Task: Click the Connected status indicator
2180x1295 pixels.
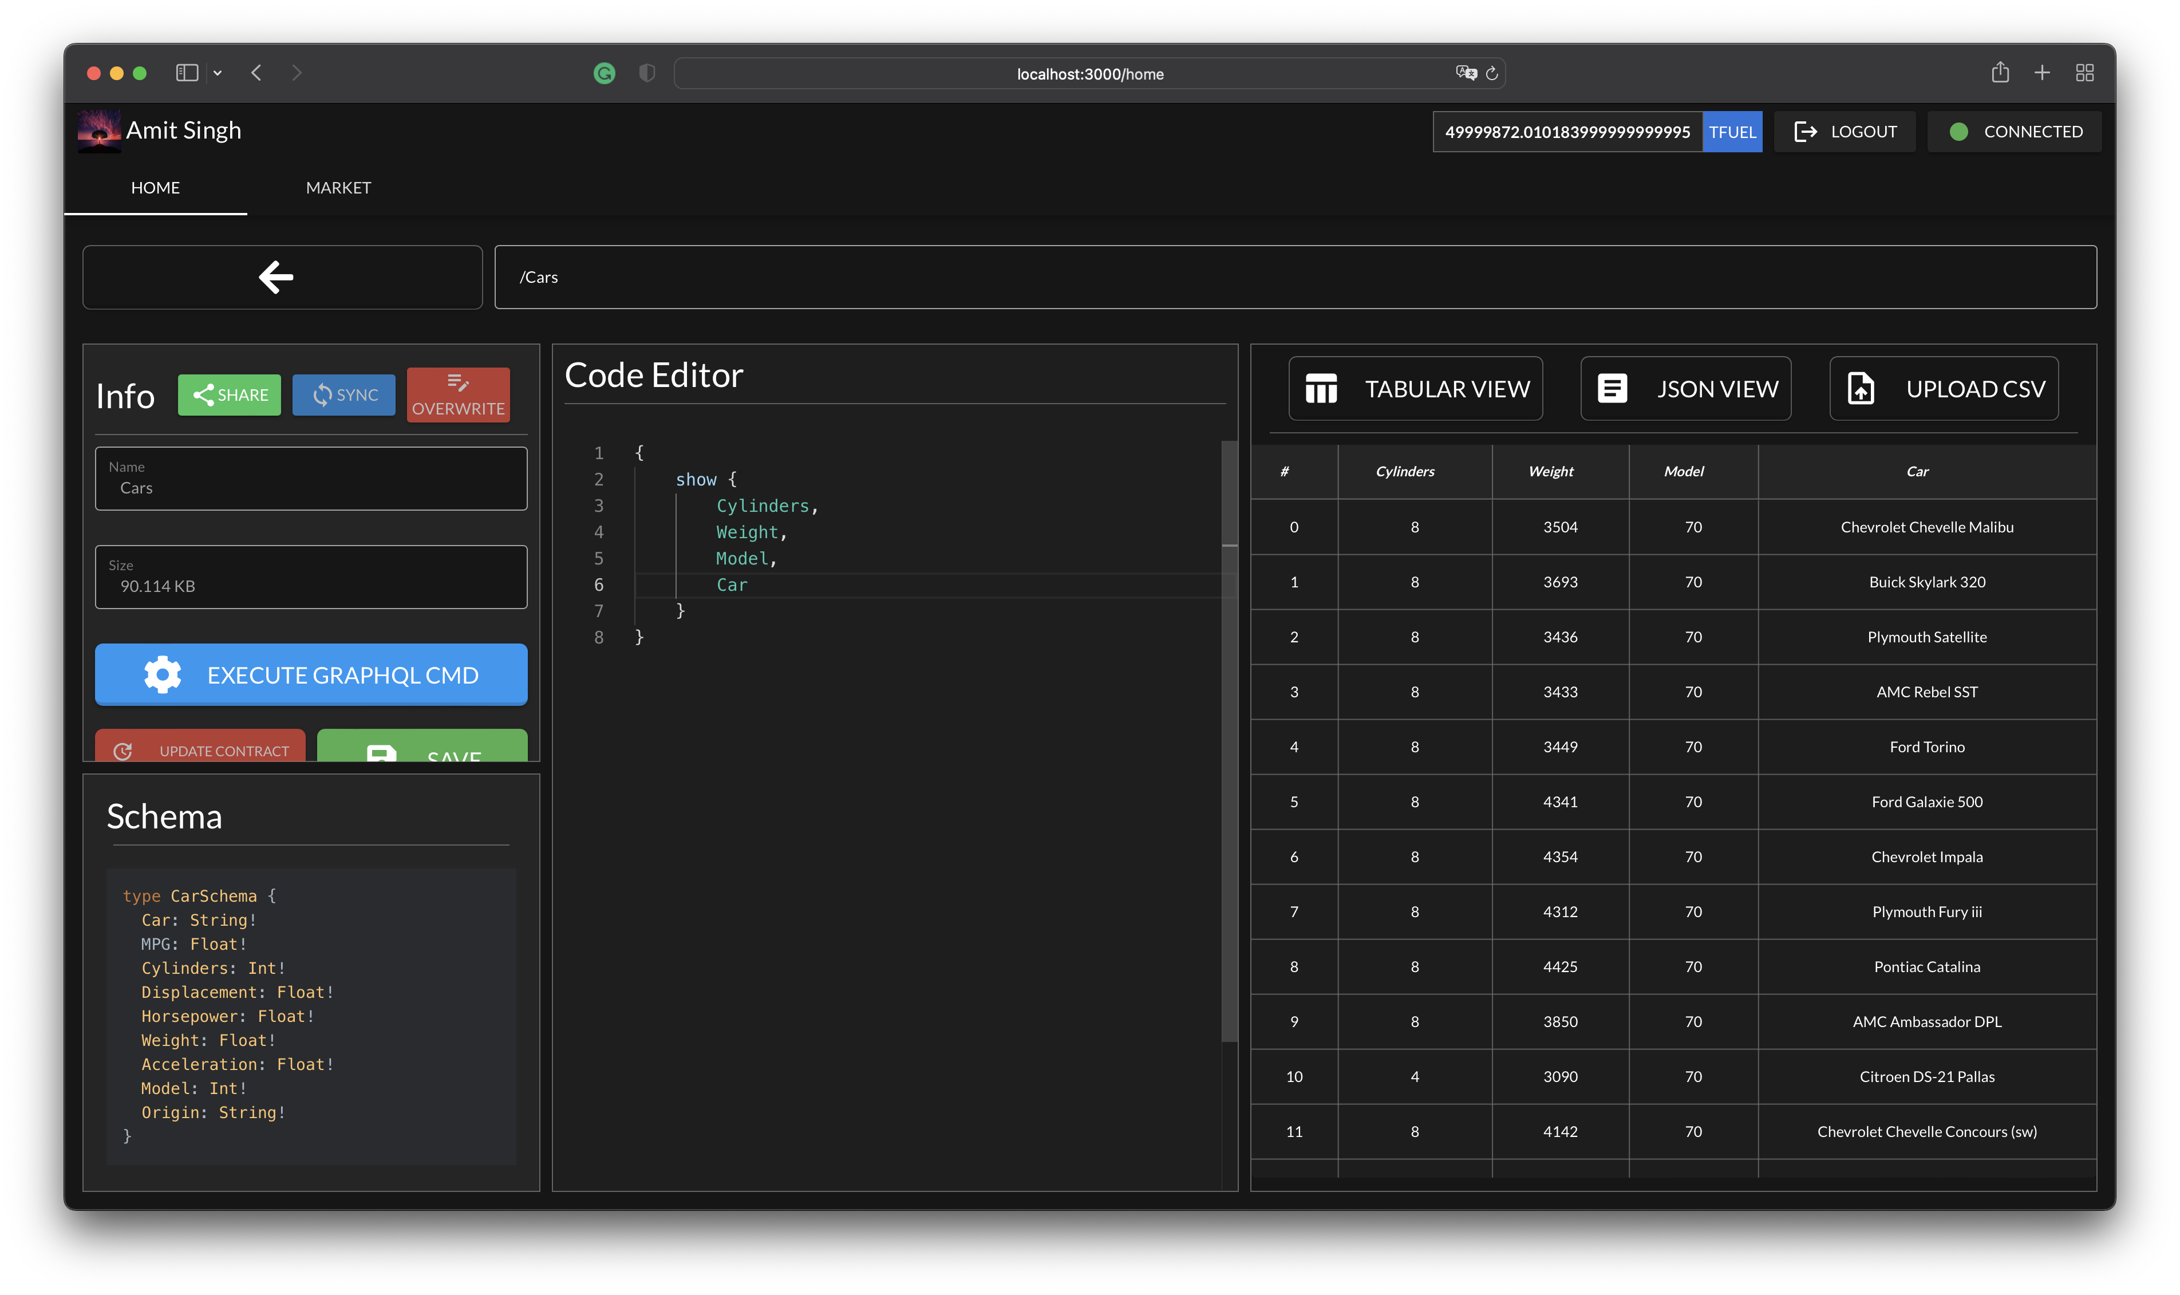Action: 2014,132
